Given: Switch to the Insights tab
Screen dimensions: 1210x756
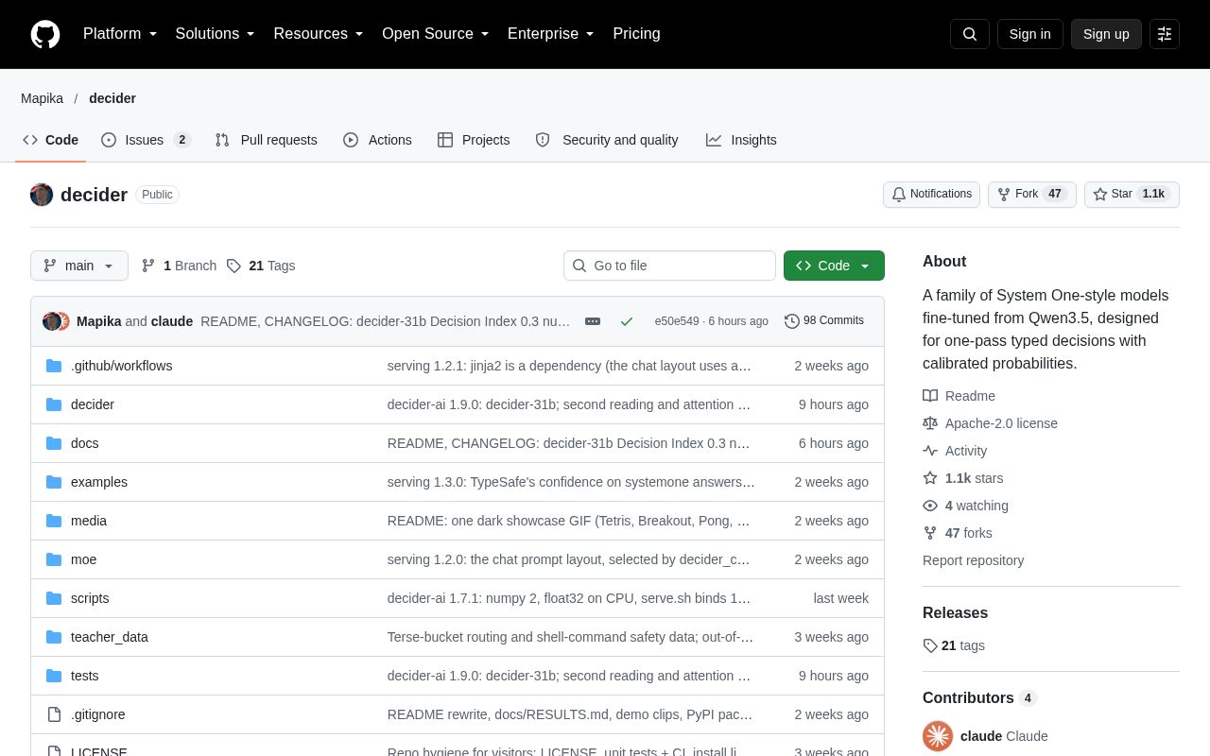Looking at the screenshot, I should 741,140.
